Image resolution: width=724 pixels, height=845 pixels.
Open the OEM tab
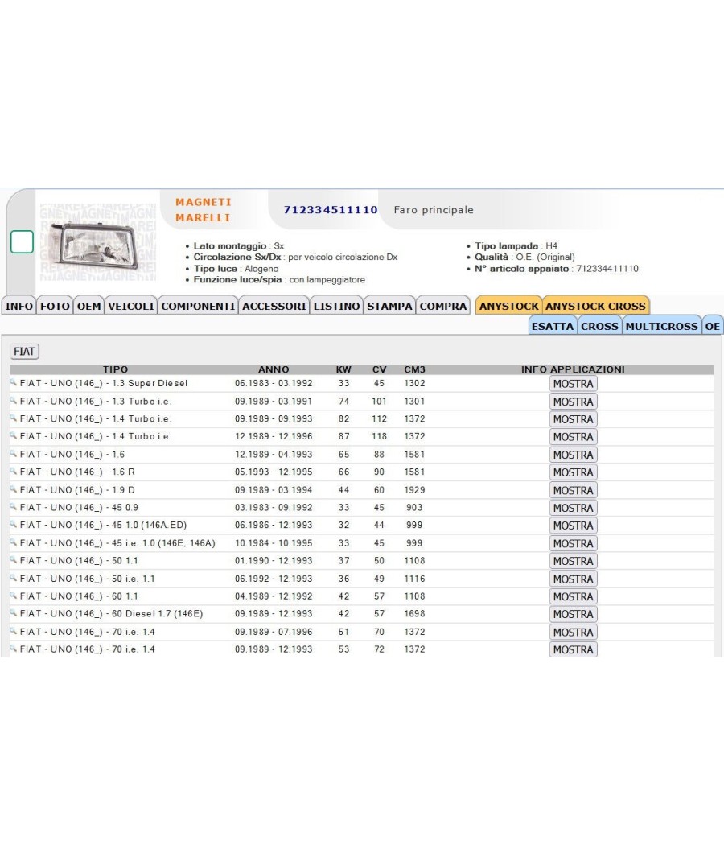(x=88, y=306)
